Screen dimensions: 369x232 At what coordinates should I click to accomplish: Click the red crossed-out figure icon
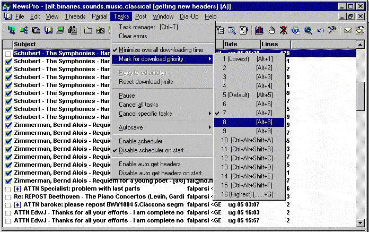click(284, 30)
